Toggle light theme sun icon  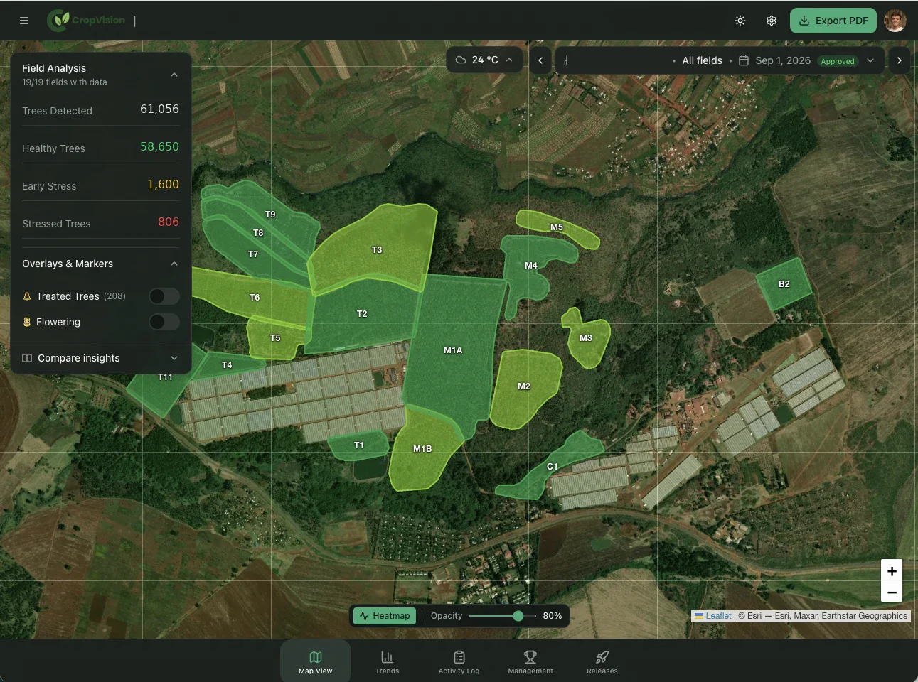[x=740, y=21]
